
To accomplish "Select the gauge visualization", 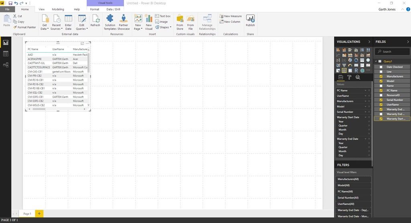I will pos(350,65).
